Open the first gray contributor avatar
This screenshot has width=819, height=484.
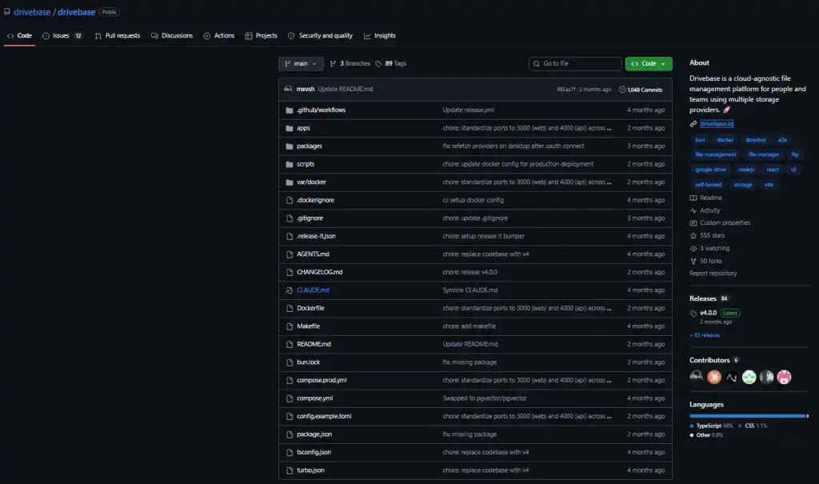[697, 377]
